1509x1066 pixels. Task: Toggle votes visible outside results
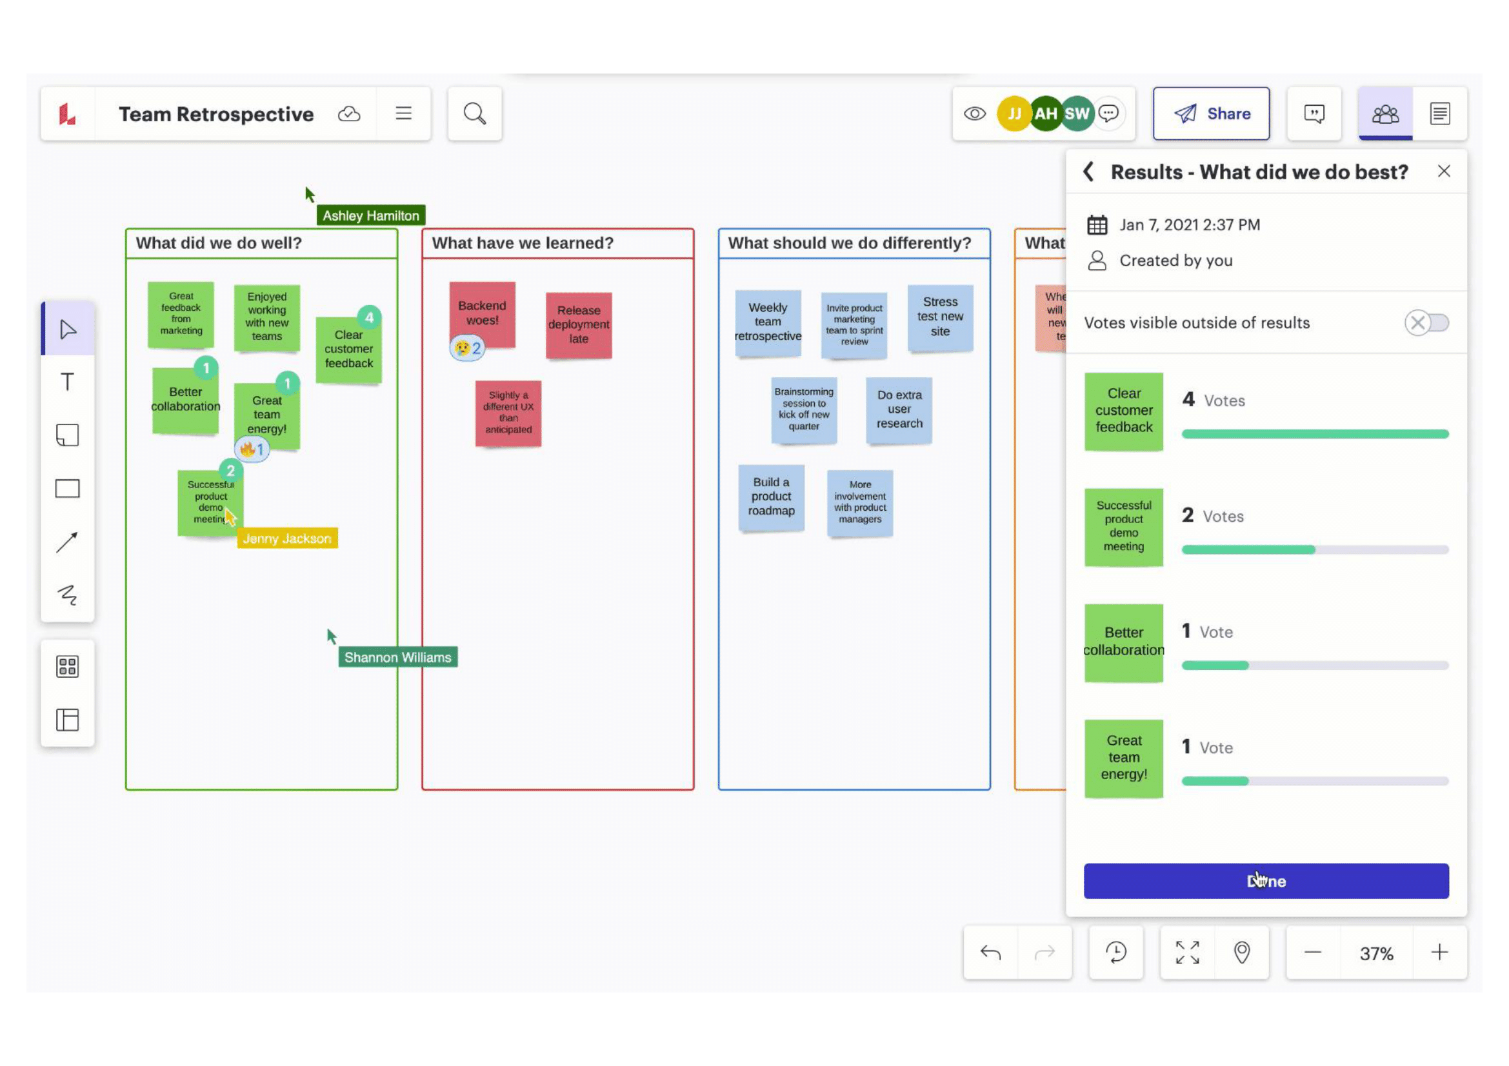point(1427,323)
